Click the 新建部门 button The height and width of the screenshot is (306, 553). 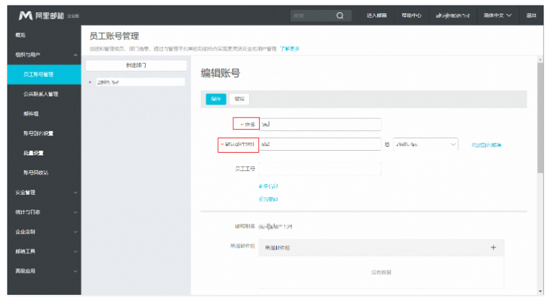coord(136,66)
